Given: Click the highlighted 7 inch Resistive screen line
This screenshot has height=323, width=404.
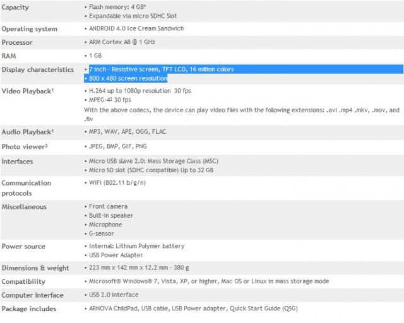Looking at the screenshot, I should [x=161, y=69].
